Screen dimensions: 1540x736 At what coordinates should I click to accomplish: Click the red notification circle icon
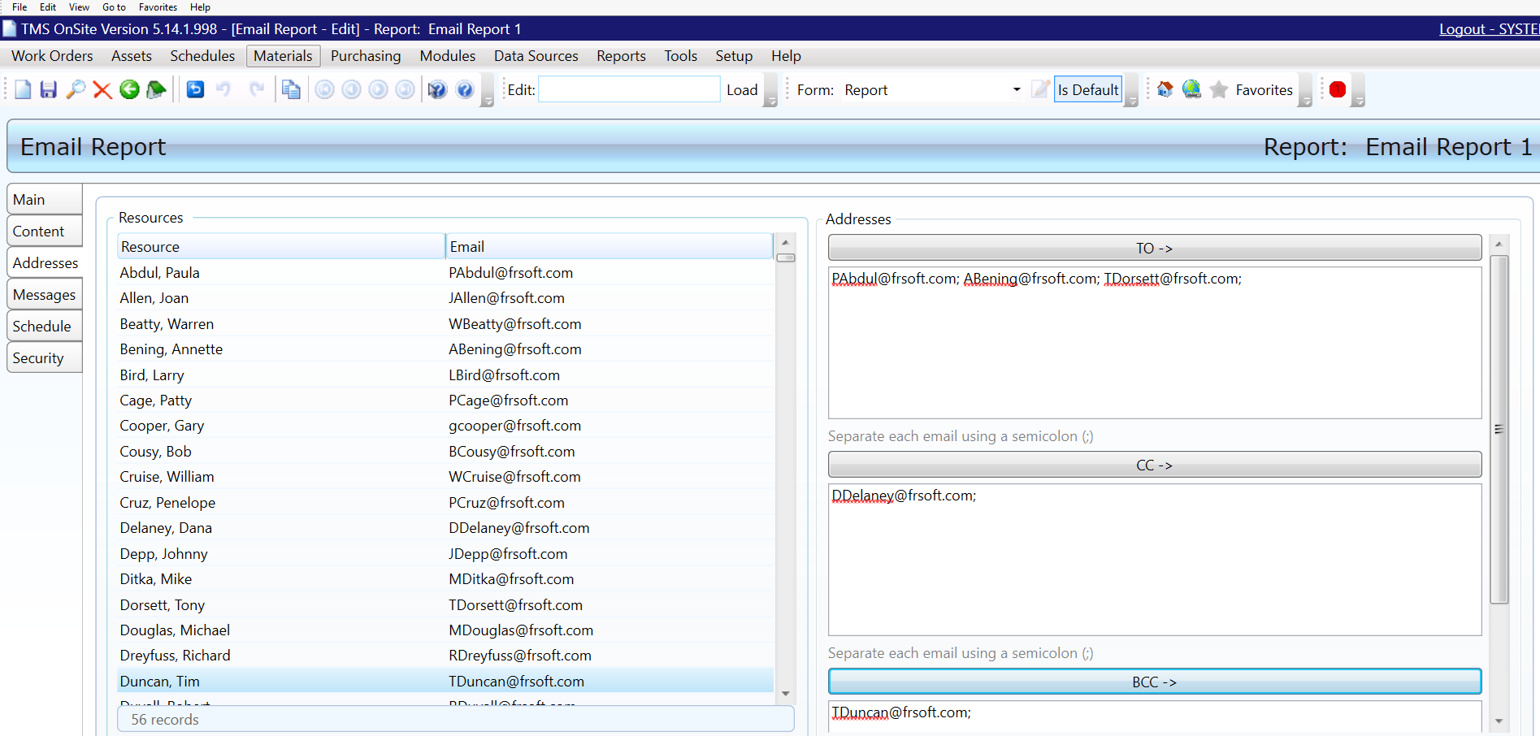tap(1338, 89)
